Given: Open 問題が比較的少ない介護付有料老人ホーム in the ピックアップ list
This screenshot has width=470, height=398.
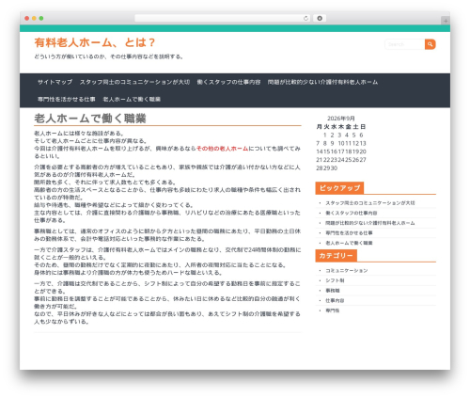Looking at the screenshot, I should (x=370, y=223).
